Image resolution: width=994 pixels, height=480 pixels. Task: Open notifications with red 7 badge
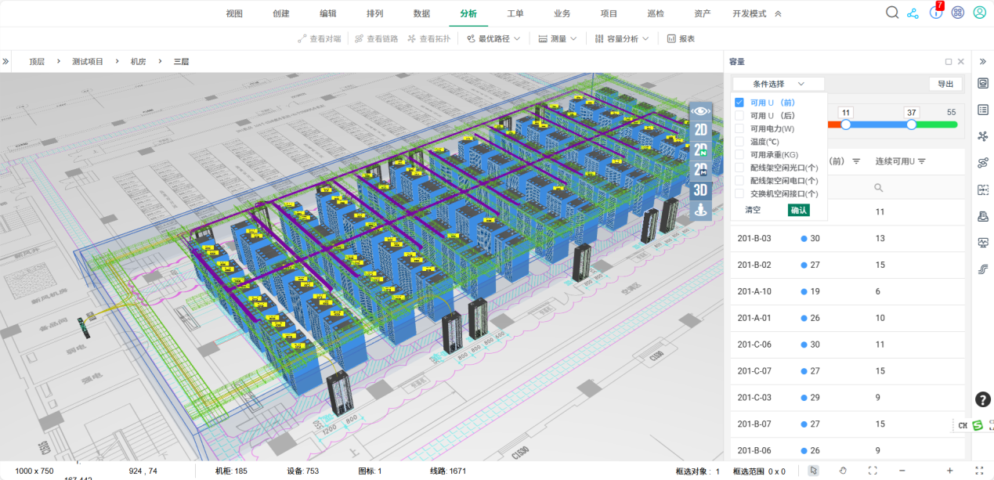[935, 13]
